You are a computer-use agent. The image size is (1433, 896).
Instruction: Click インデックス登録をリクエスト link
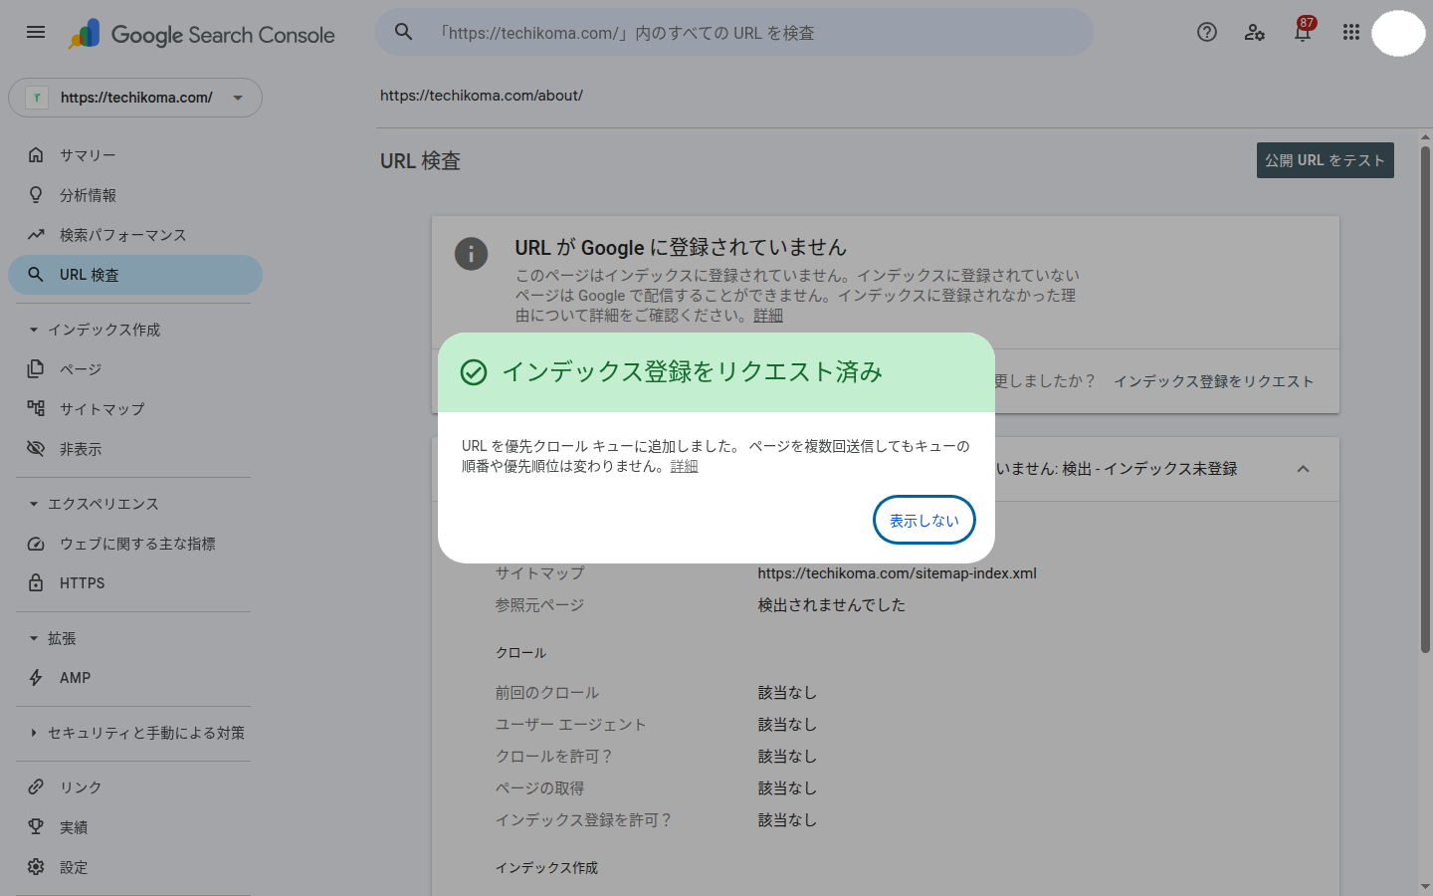coord(1213,381)
